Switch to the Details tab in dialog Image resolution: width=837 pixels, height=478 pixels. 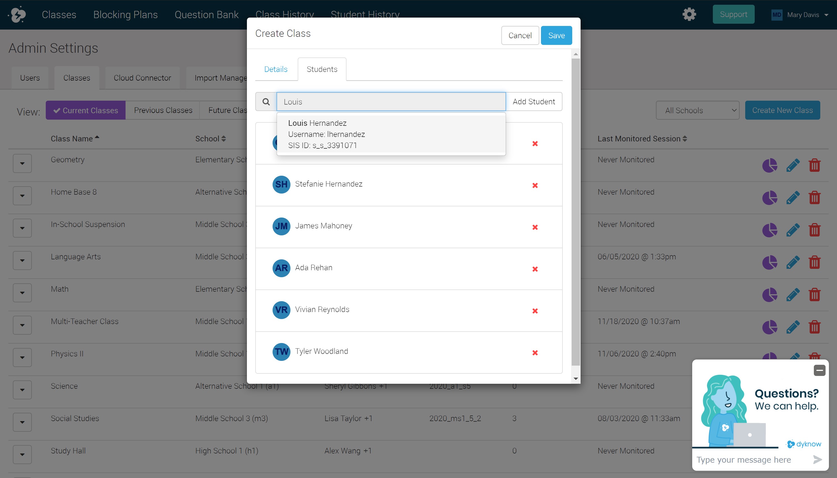[276, 69]
